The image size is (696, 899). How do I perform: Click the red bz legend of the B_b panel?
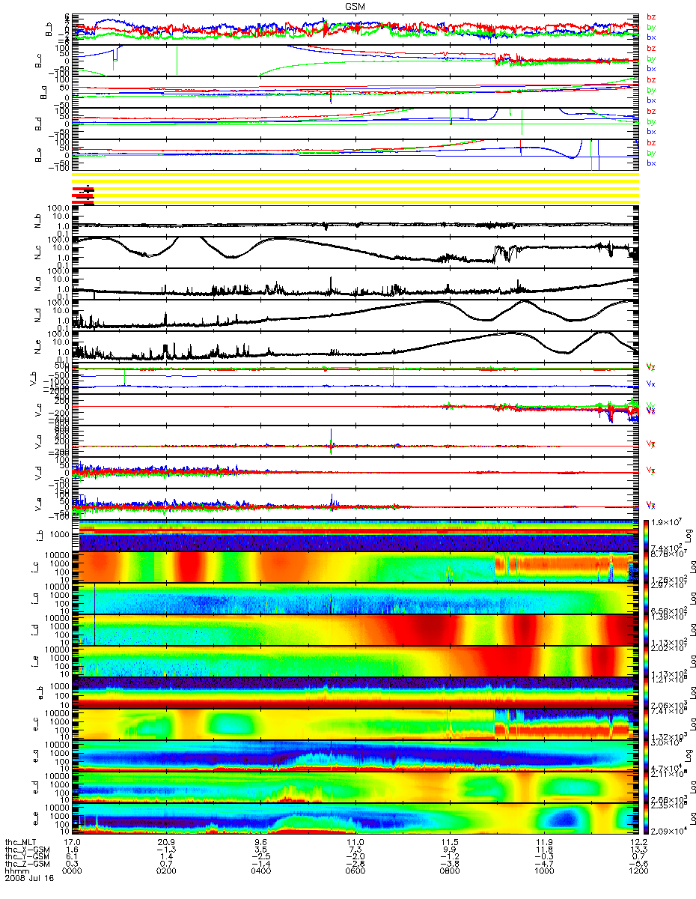tap(651, 17)
